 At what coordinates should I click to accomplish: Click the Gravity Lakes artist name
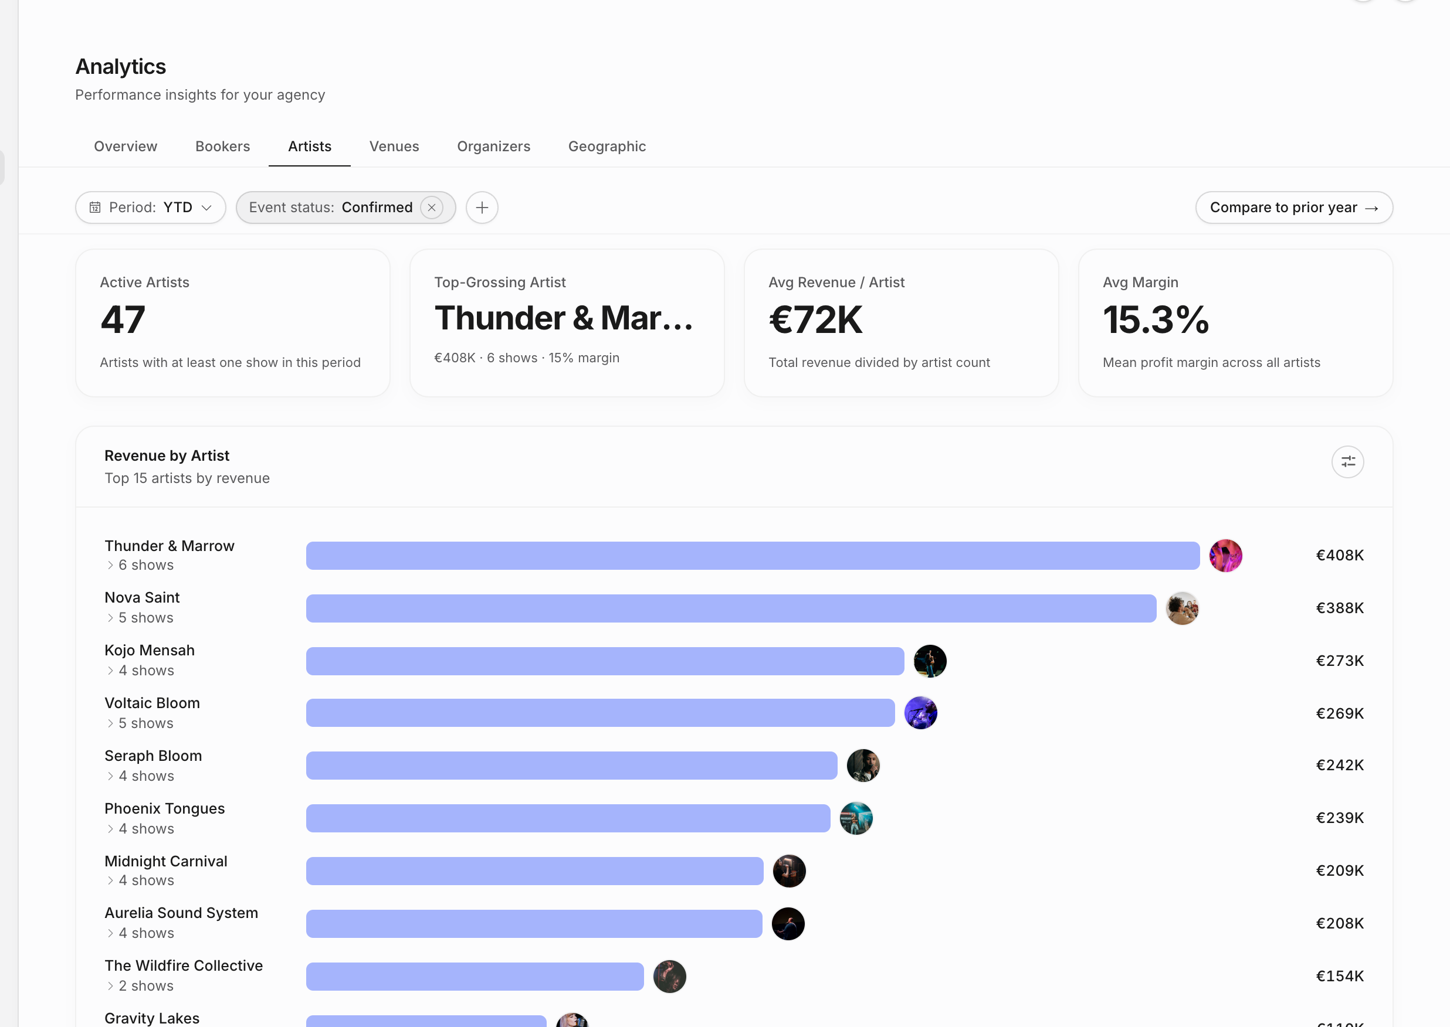click(152, 1018)
